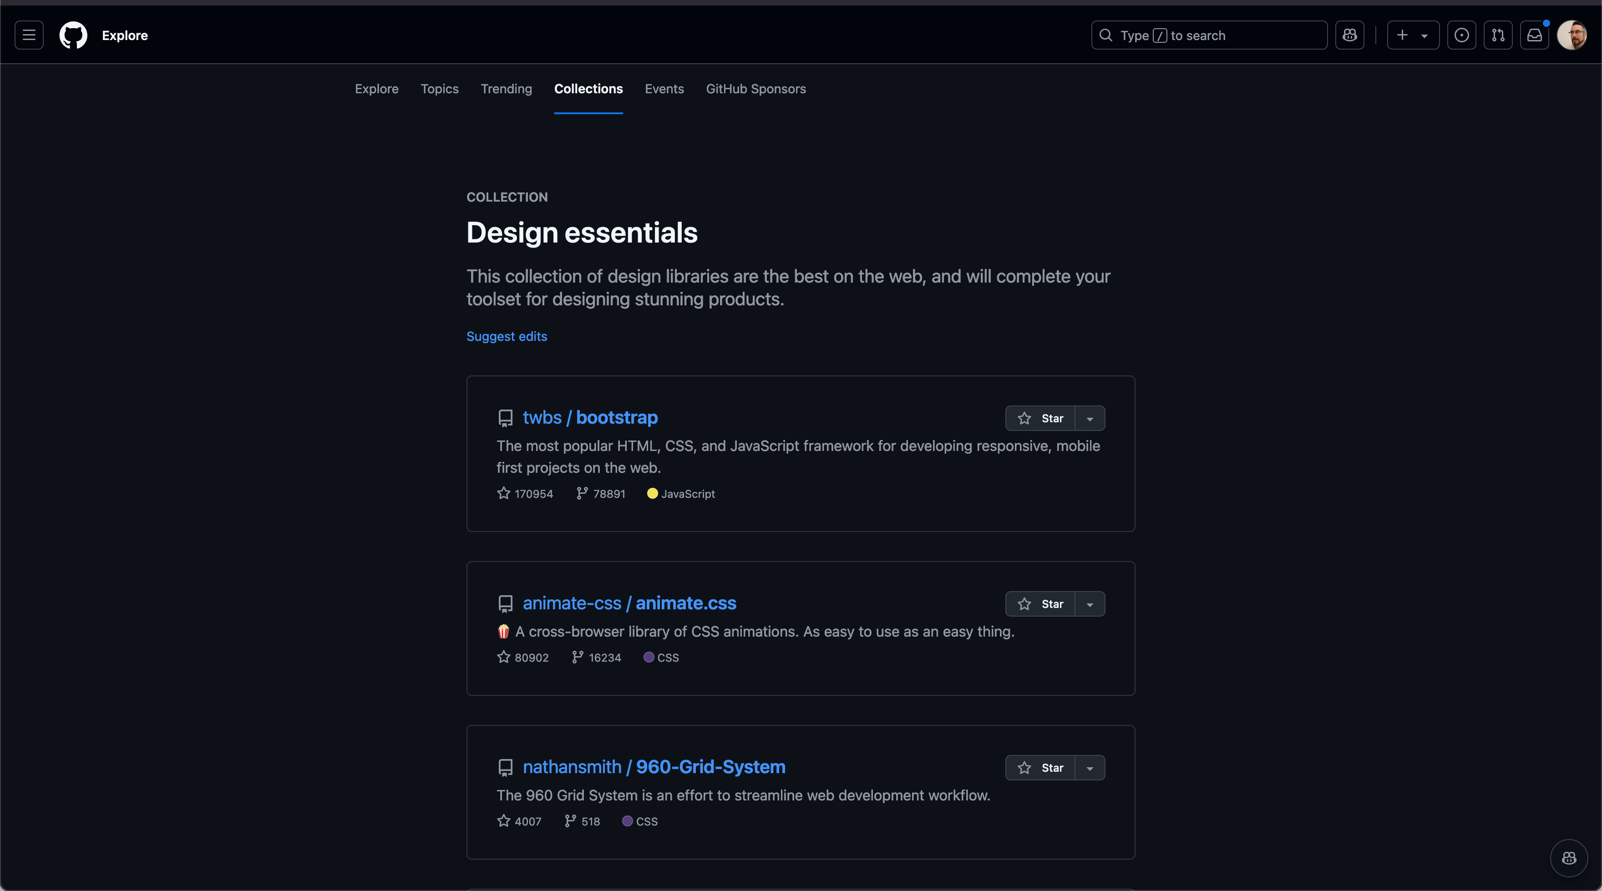Click the 'COLLECTION' label text
Image resolution: width=1602 pixels, height=891 pixels.
507,197
